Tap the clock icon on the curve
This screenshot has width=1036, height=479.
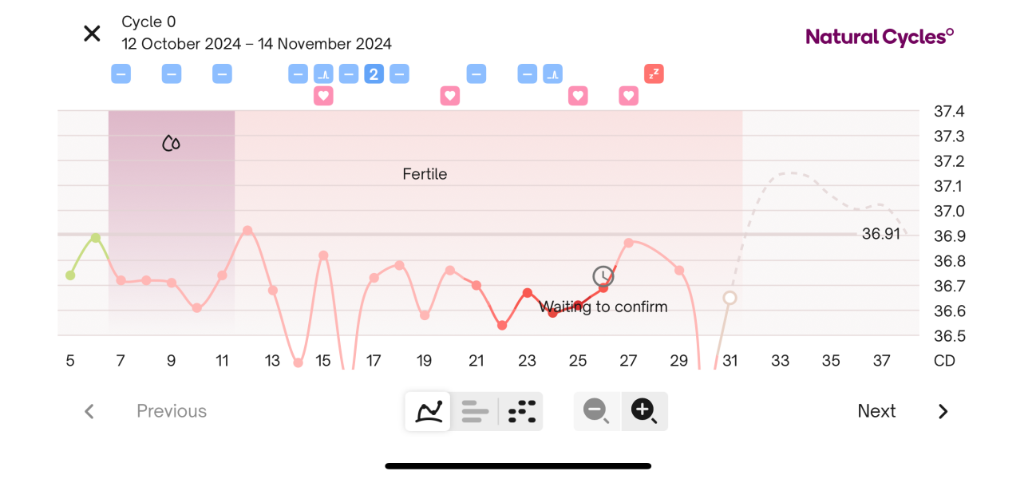(603, 277)
